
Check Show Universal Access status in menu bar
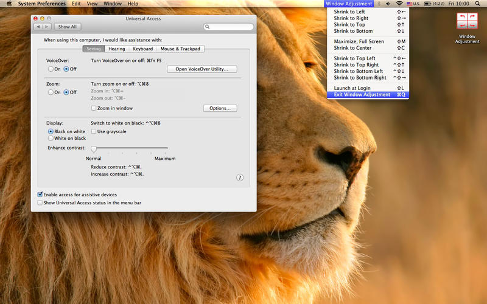coord(40,202)
